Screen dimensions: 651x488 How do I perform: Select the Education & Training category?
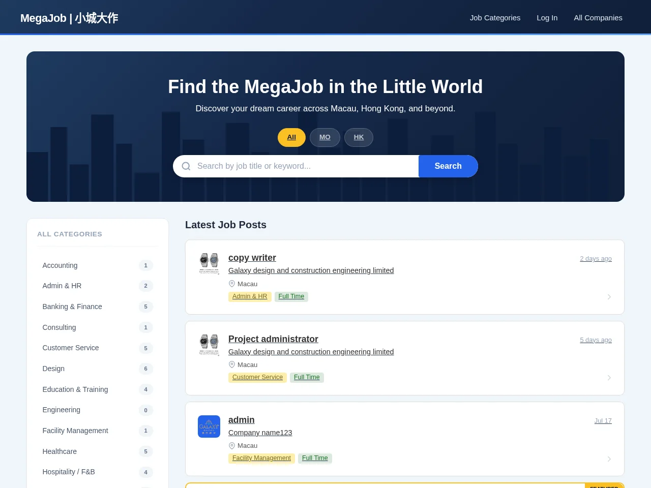98,389
